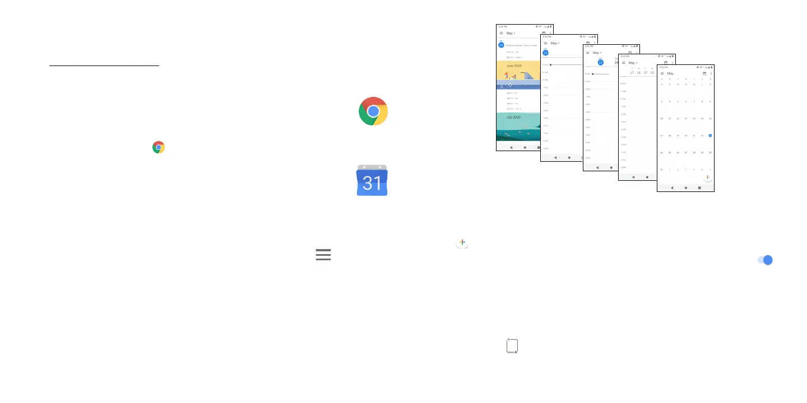Tap create event plus button in month view
Viewport: 807px width, 403px height.
707,177
